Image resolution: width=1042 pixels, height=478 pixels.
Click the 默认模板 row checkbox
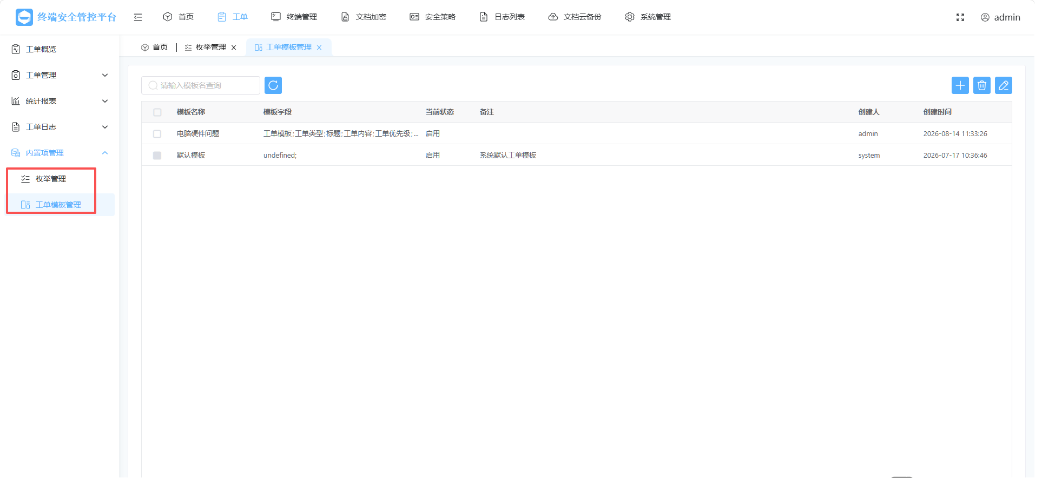157,156
